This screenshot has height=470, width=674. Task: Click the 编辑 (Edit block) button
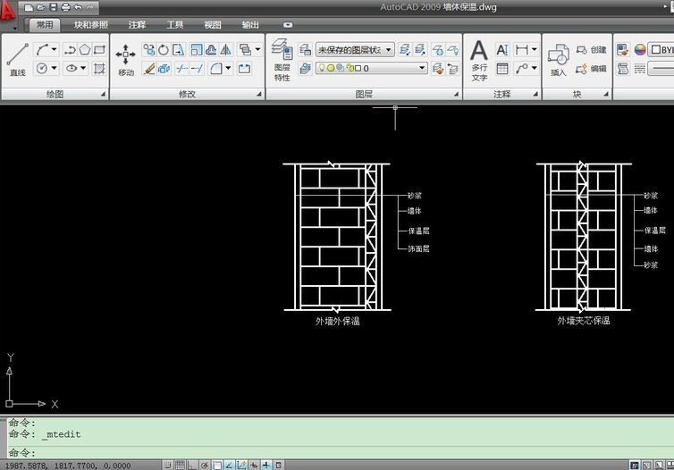coord(591,68)
